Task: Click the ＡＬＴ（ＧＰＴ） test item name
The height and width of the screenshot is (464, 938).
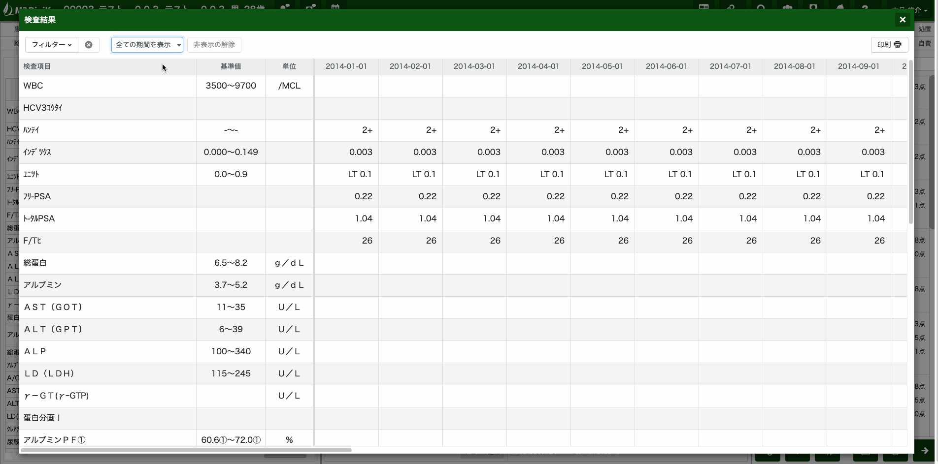Action: (53, 329)
